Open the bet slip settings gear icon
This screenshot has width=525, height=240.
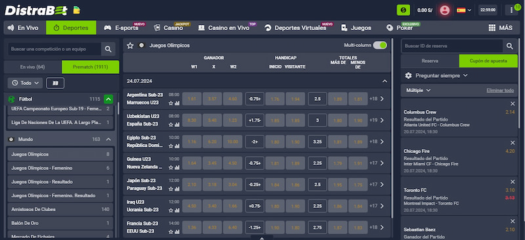[x=408, y=76]
